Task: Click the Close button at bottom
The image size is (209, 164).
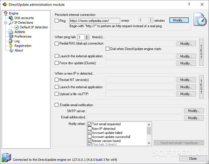Action: coord(193,159)
